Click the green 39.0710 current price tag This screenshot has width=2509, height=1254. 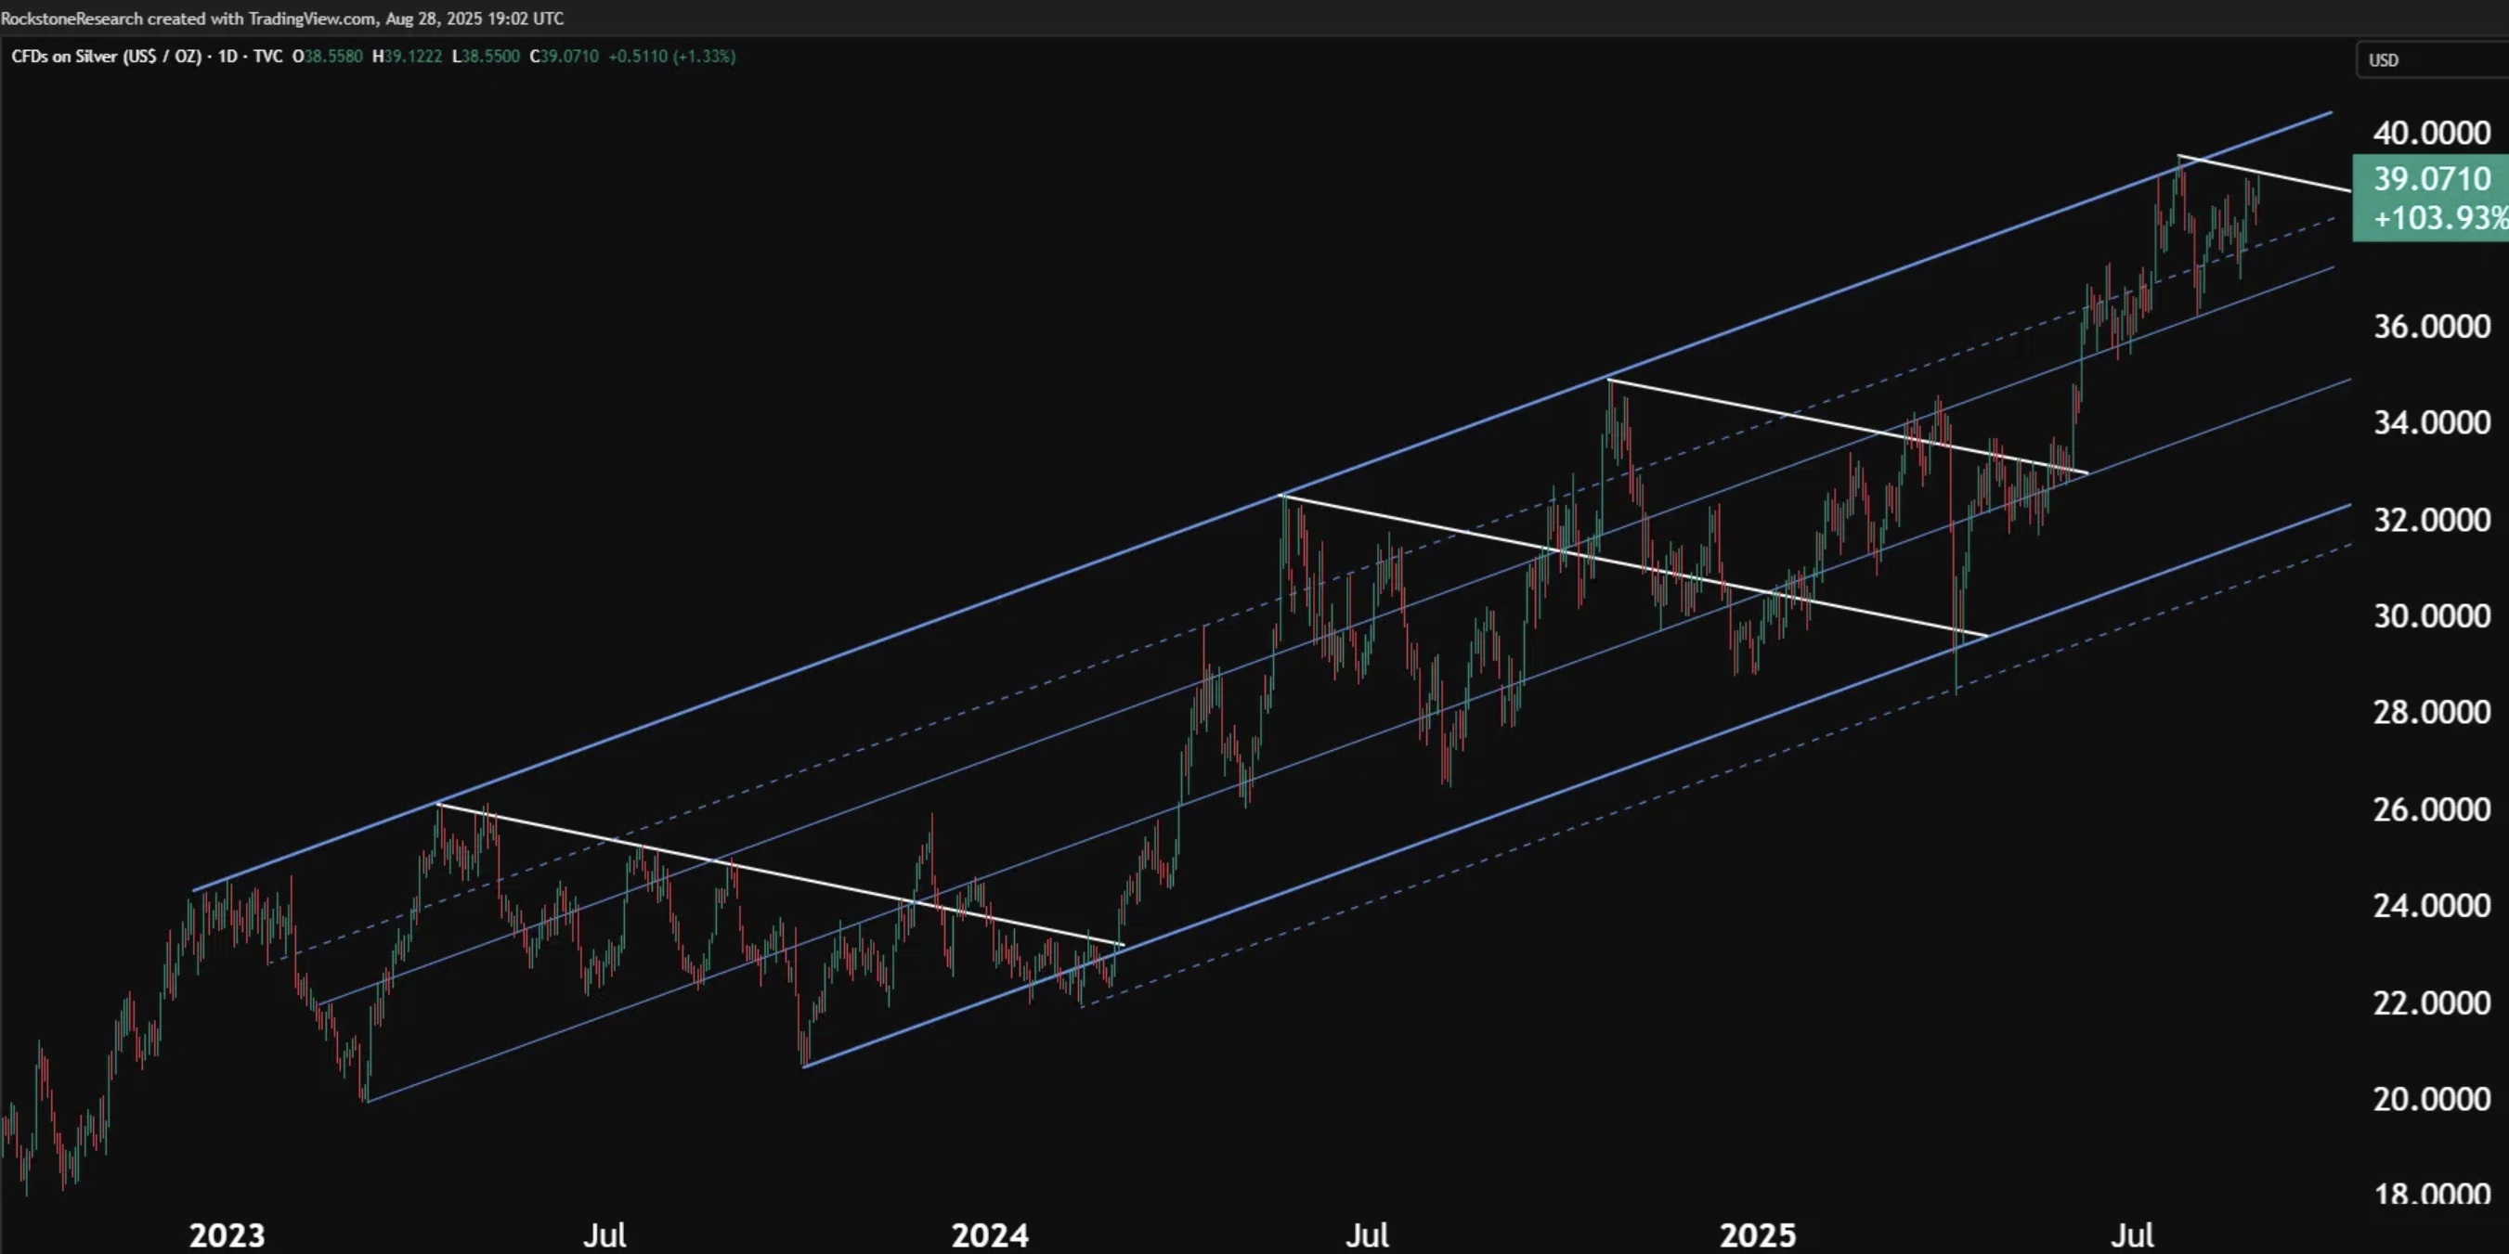click(2431, 179)
